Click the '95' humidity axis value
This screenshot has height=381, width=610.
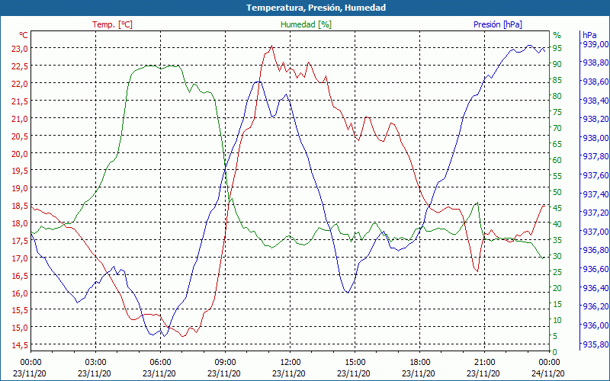(557, 48)
